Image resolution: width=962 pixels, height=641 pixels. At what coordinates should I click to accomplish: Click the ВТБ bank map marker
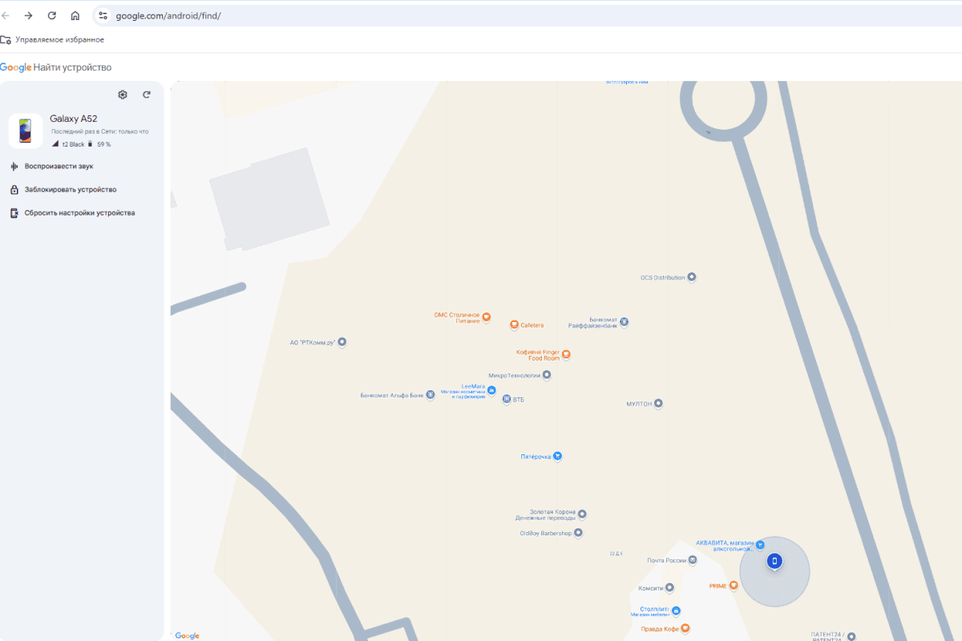[x=507, y=399]
